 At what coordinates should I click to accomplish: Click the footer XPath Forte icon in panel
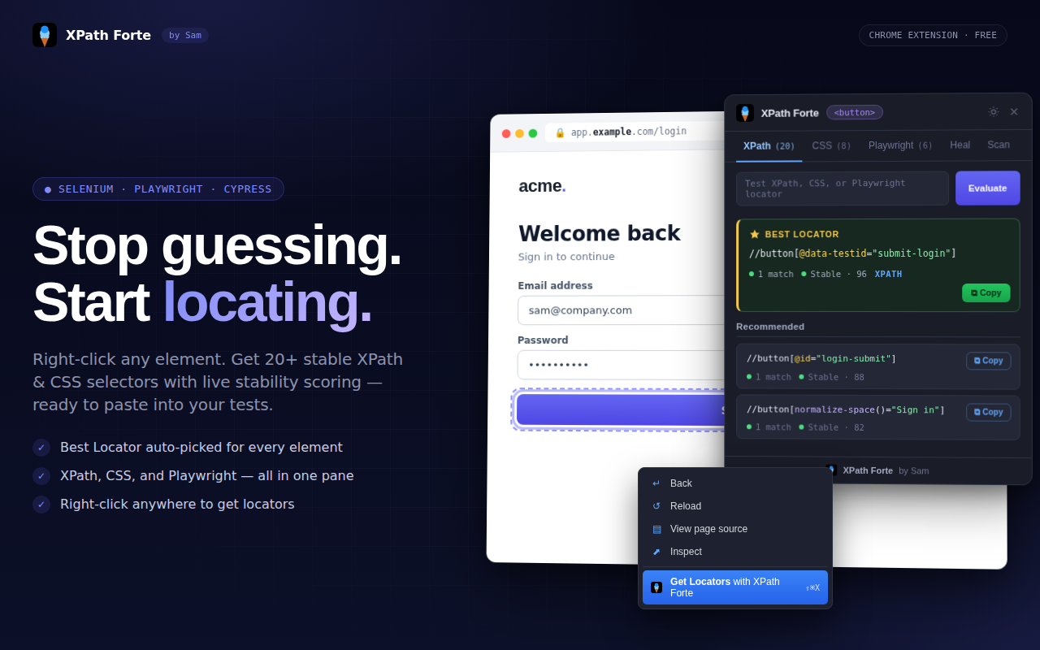coord(831,470)
